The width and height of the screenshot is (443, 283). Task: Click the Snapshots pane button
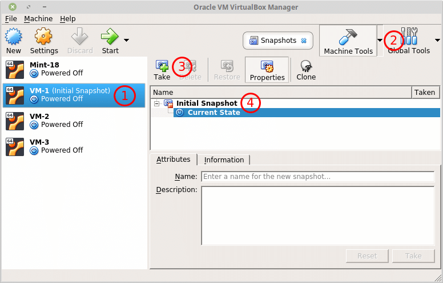pos(278,41)
